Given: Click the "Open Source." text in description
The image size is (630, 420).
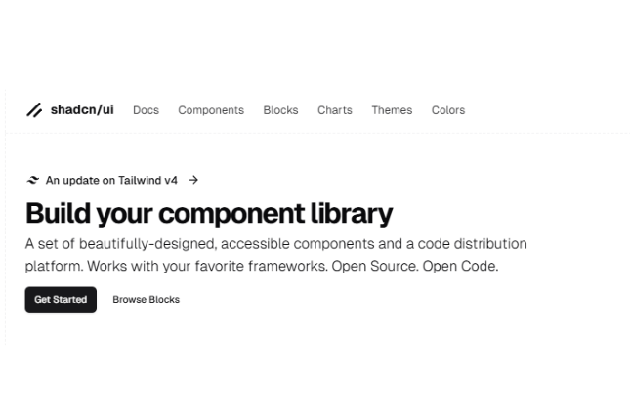Looking at the screenshot, I should pos(377,266).
